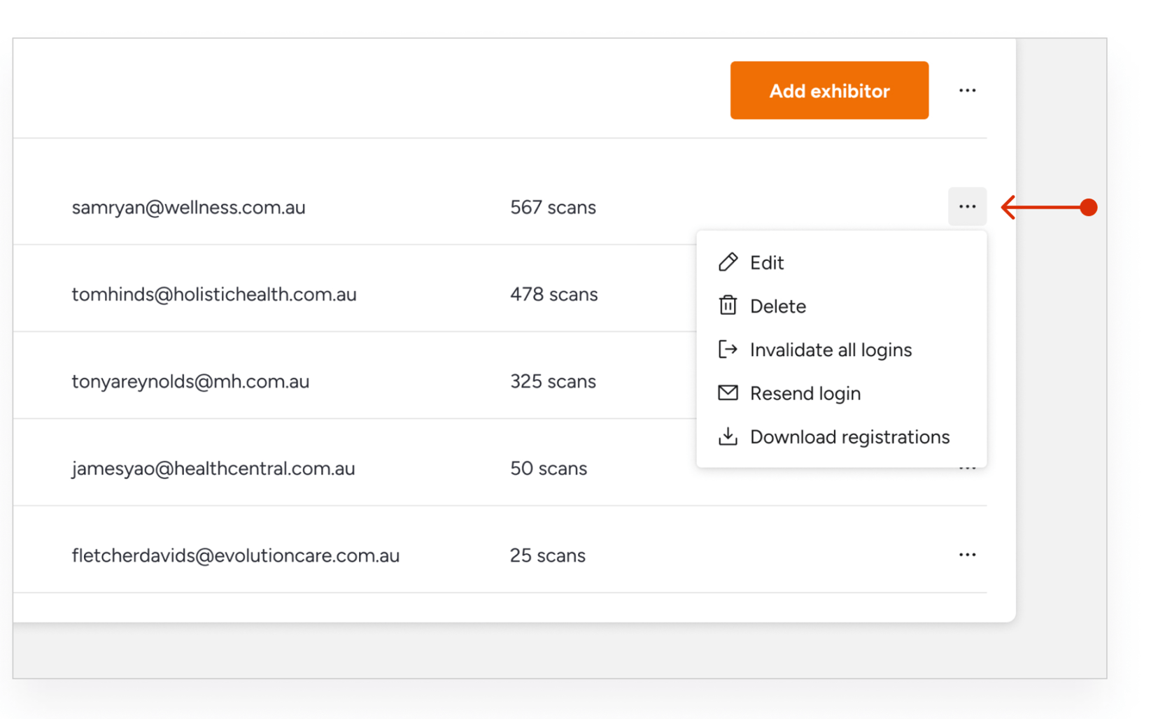Click the Add exhibitor button

829,90
